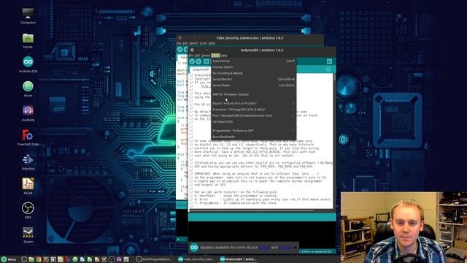The image size is (467, 263).
Task: Open Sketch menu in Fake_Security_Camera window
Action: pos(193,43)
